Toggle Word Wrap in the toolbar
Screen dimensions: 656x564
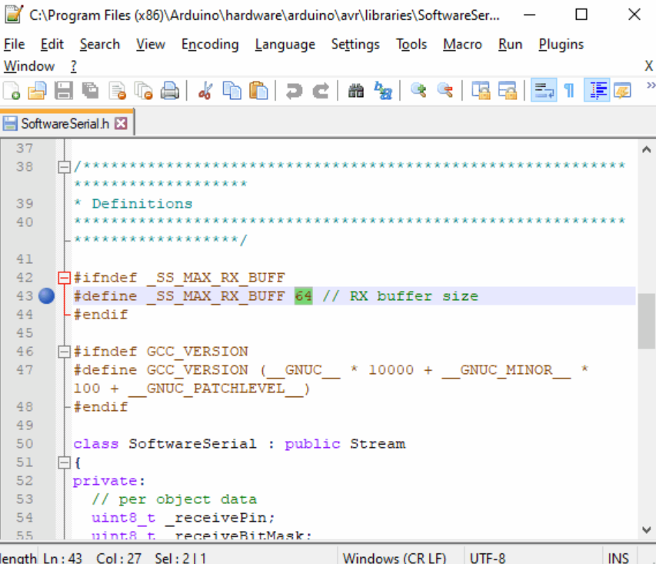pyautogui.click(x=544, y=91)
